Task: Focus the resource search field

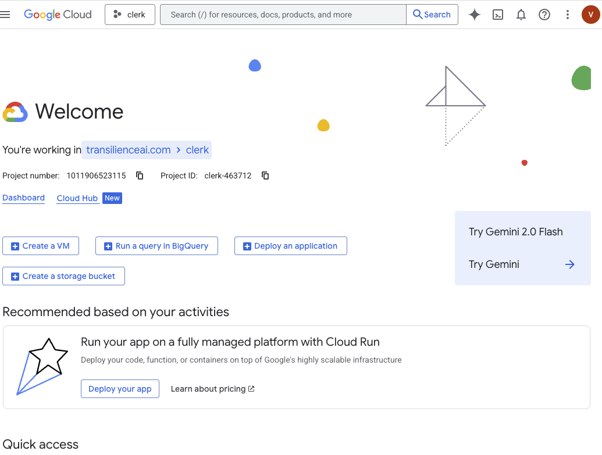Action: point(283,15)
